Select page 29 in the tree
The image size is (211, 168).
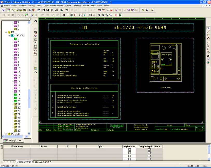(19, 131)
